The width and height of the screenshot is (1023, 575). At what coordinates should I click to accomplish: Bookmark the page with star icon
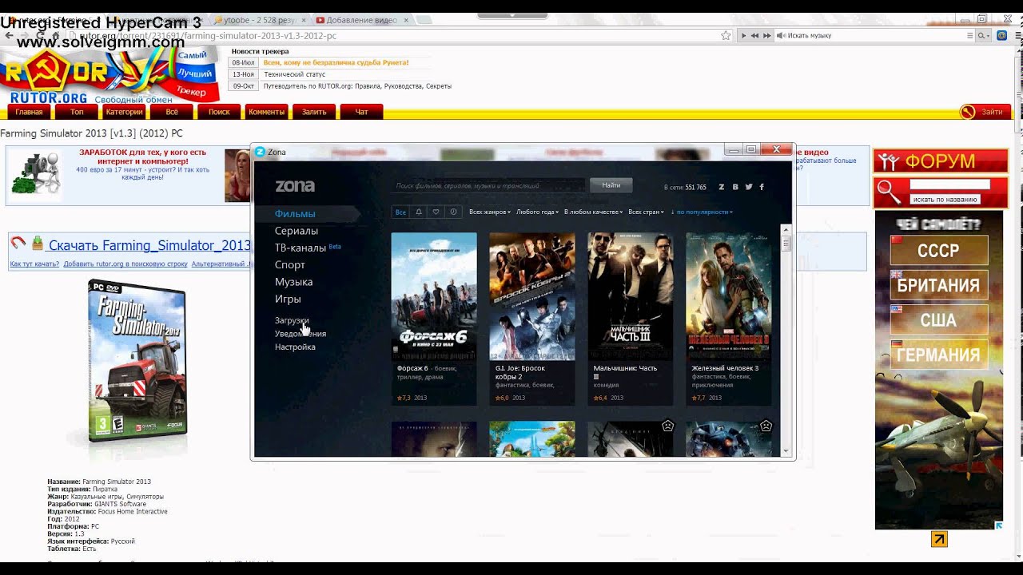point(726,35)
